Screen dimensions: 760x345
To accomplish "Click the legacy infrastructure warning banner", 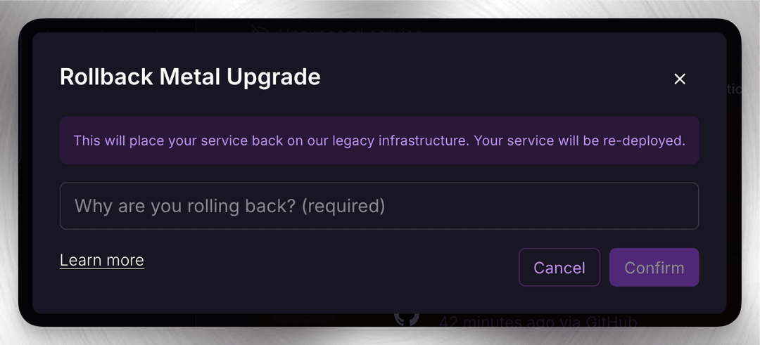I will [379, 141].
